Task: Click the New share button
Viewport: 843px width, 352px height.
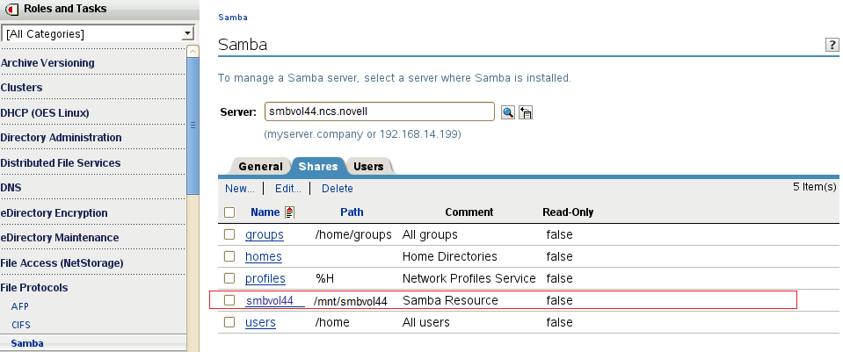Action: pos(239,188)
